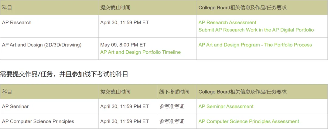The width and height of the screenshot is (328, 129).
Task: Click the 需要提交作品/任务 section heading
Action: pos(64,74)
